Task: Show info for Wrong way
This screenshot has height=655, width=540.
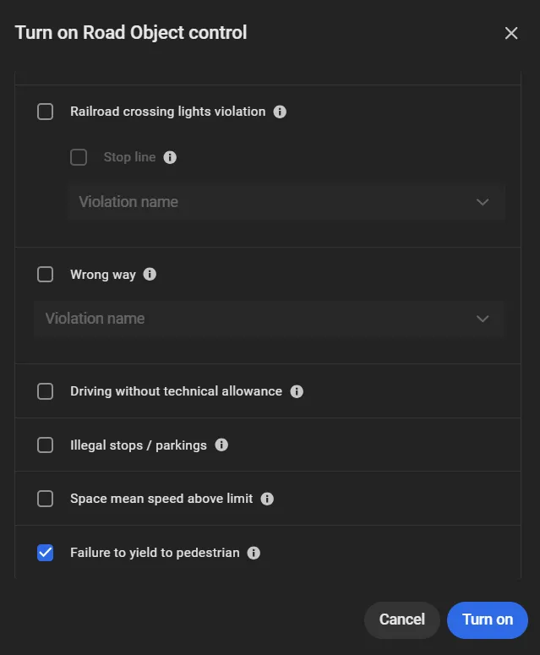Action: 150,275
